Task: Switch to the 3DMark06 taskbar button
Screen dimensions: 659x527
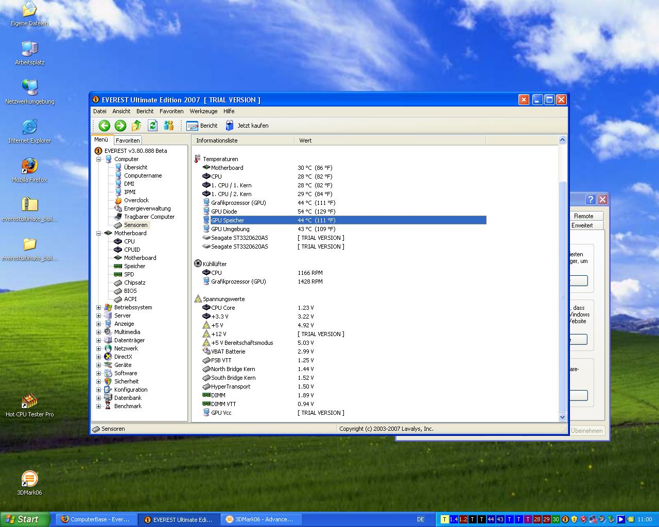Action: pyautogui.click(x=262, y=519)
